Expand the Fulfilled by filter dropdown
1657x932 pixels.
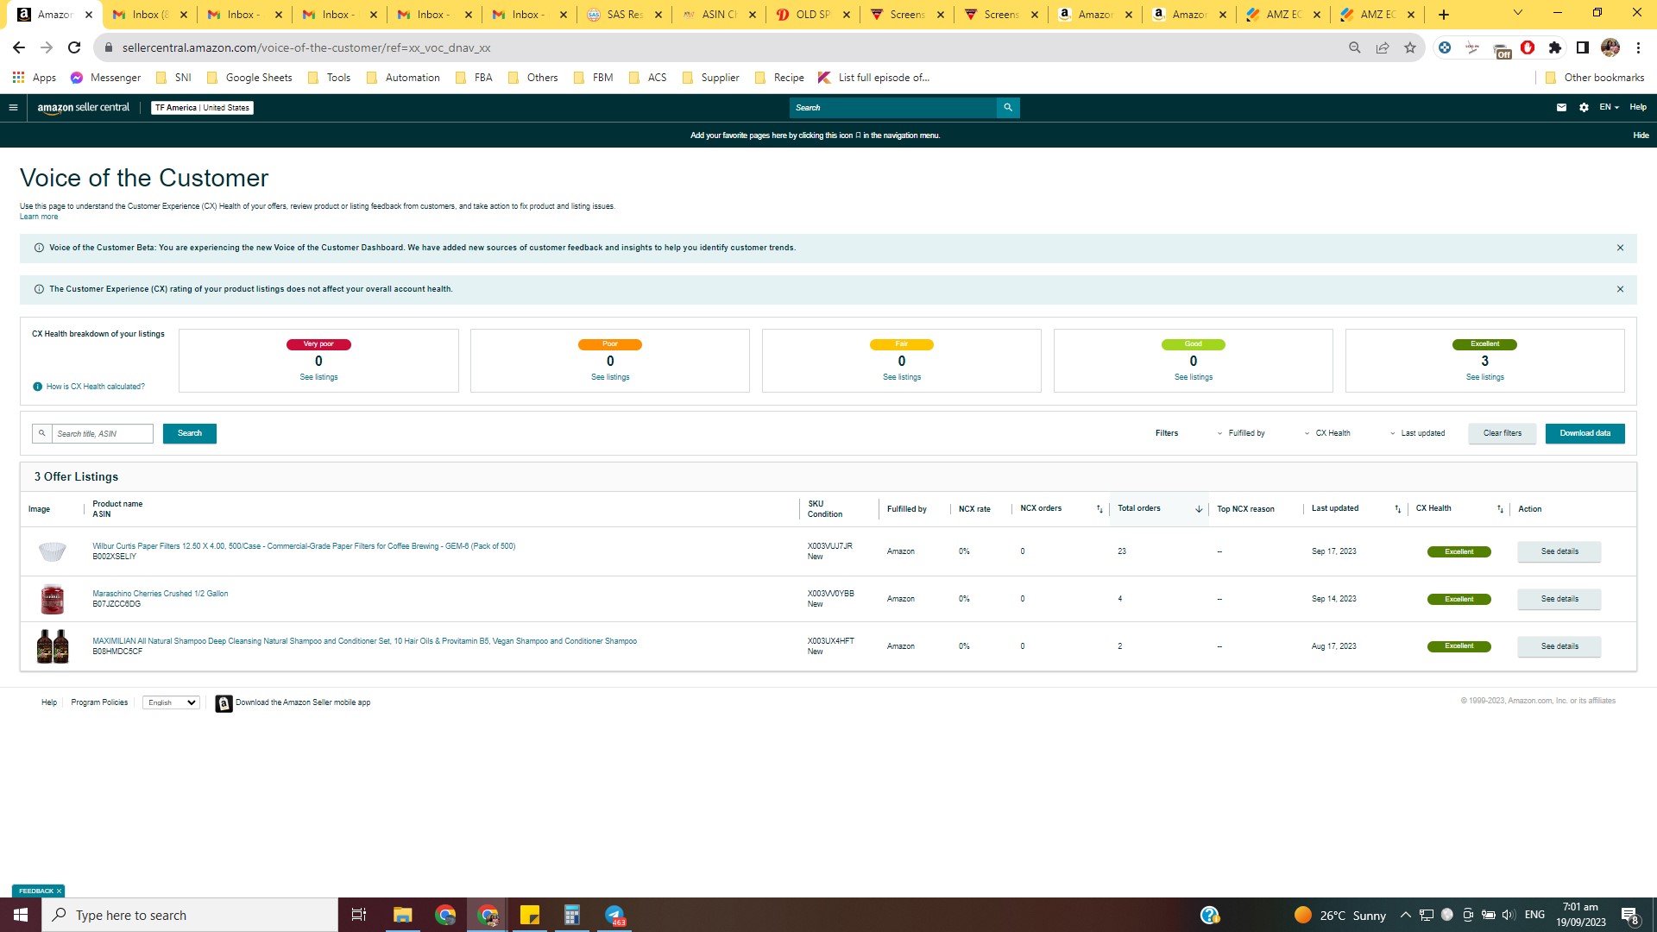pos(1242,433)
